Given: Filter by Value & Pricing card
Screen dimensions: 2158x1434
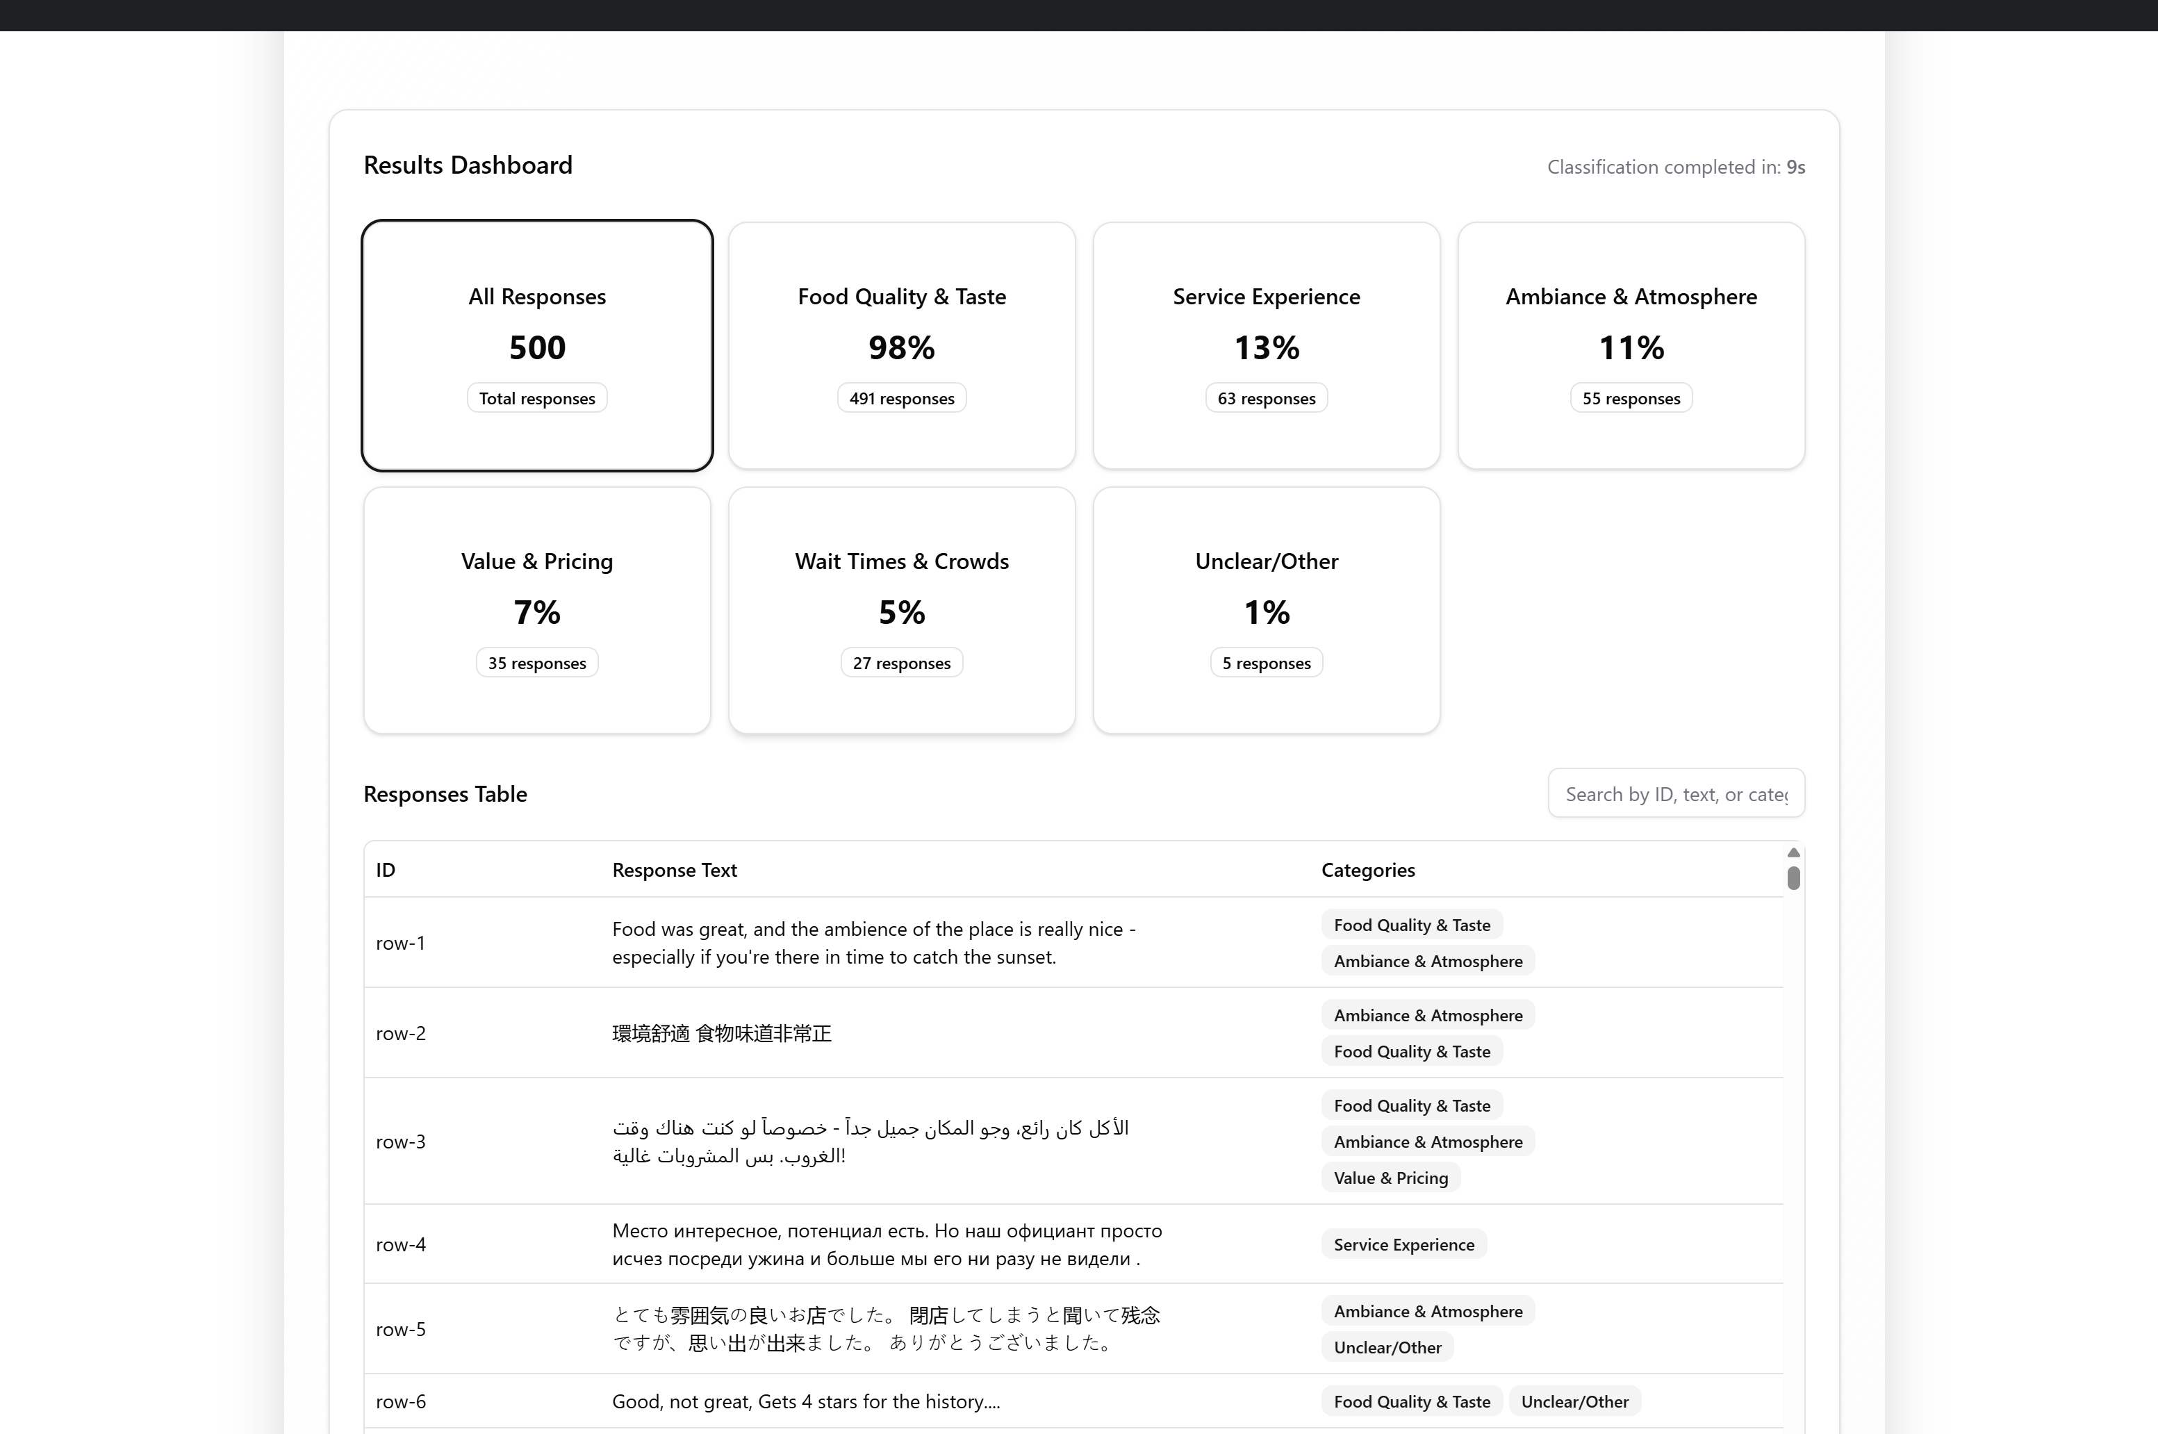Looking at the screenshot, I should (536, 610).
